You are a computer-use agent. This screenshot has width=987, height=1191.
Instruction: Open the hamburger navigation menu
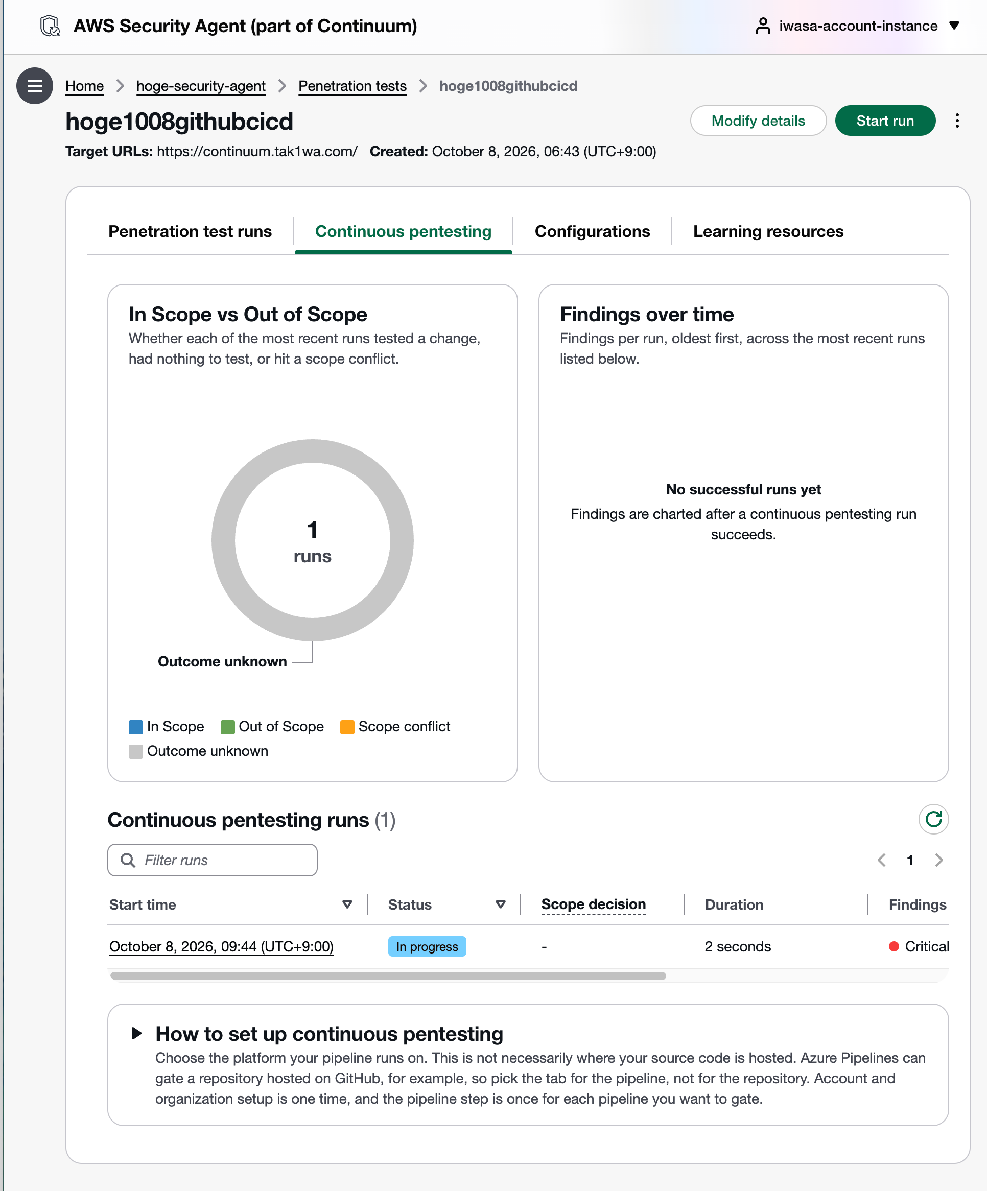click(x=35, y=86)
